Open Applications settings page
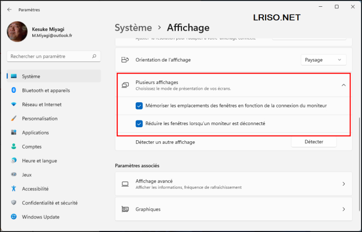This screenshot has height=232, width=362. click(x=35, y=132)
